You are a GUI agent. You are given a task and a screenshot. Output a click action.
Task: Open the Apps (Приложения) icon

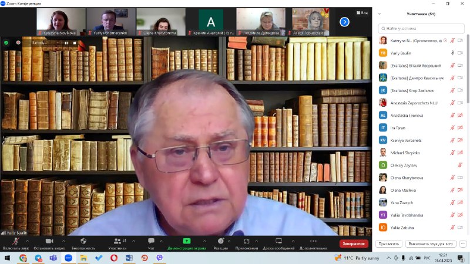[247, 241]
